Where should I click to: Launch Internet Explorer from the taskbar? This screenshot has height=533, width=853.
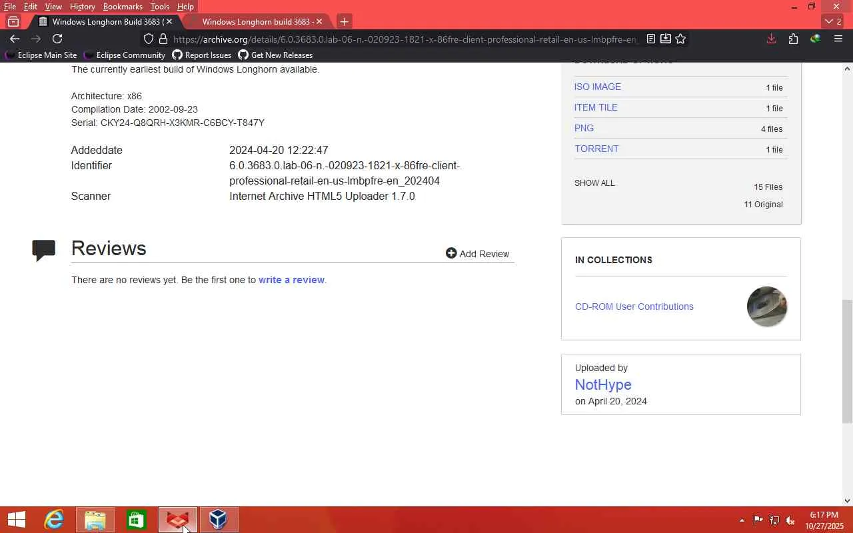(x=54, y=520)
